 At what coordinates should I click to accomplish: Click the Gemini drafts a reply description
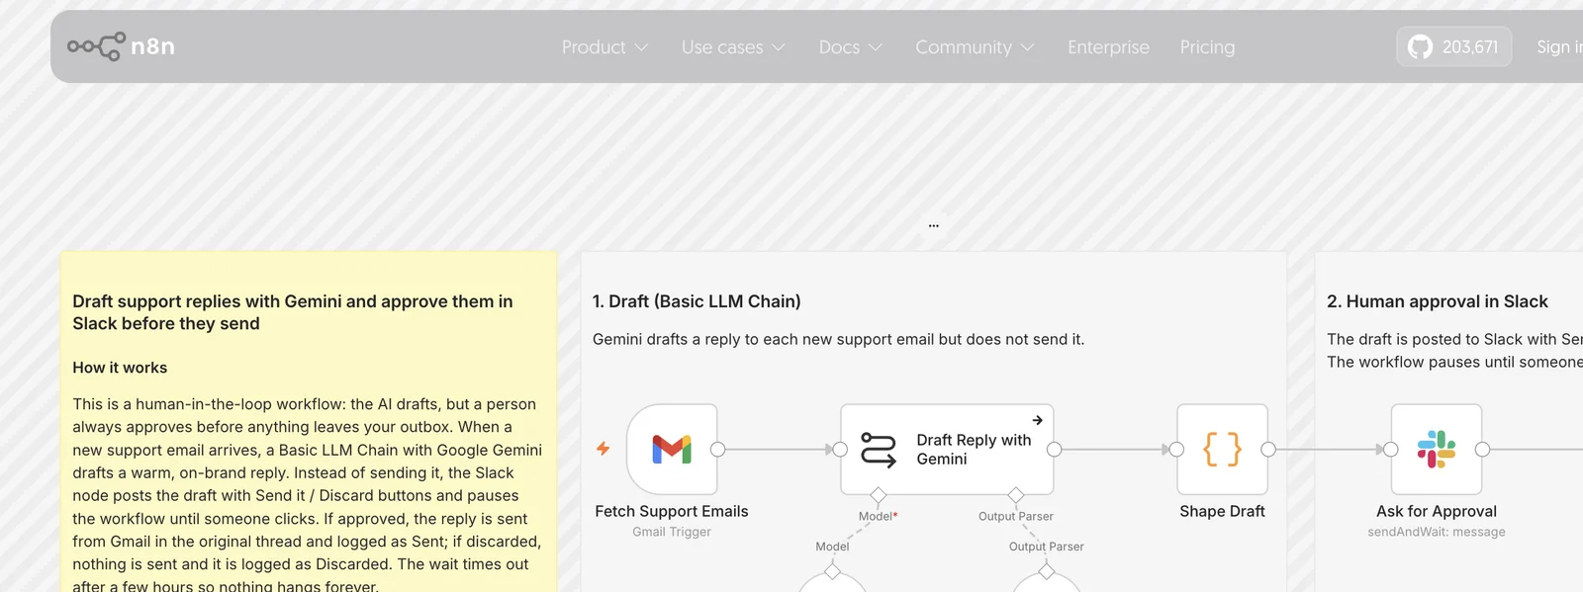click(x=838, y=339)
